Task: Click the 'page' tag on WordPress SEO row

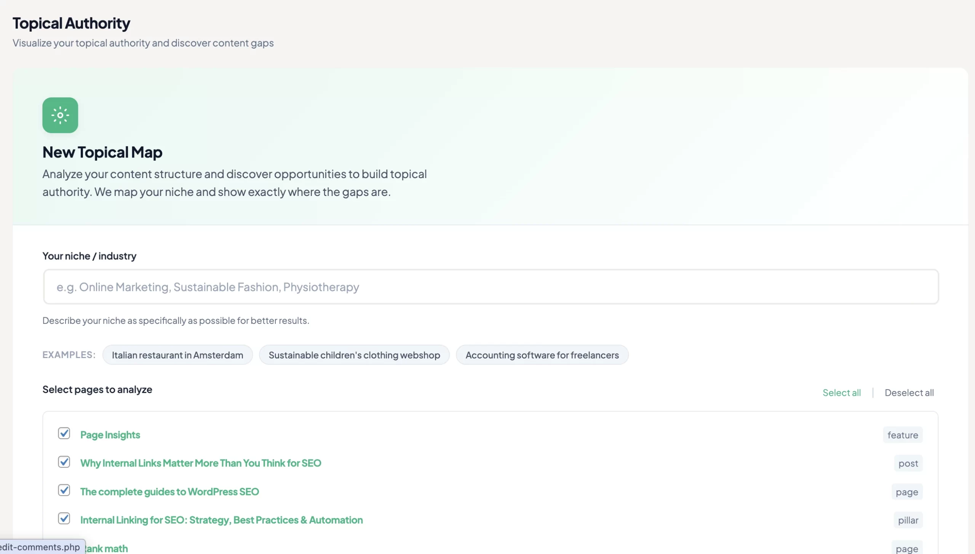Action: [907, 492]
